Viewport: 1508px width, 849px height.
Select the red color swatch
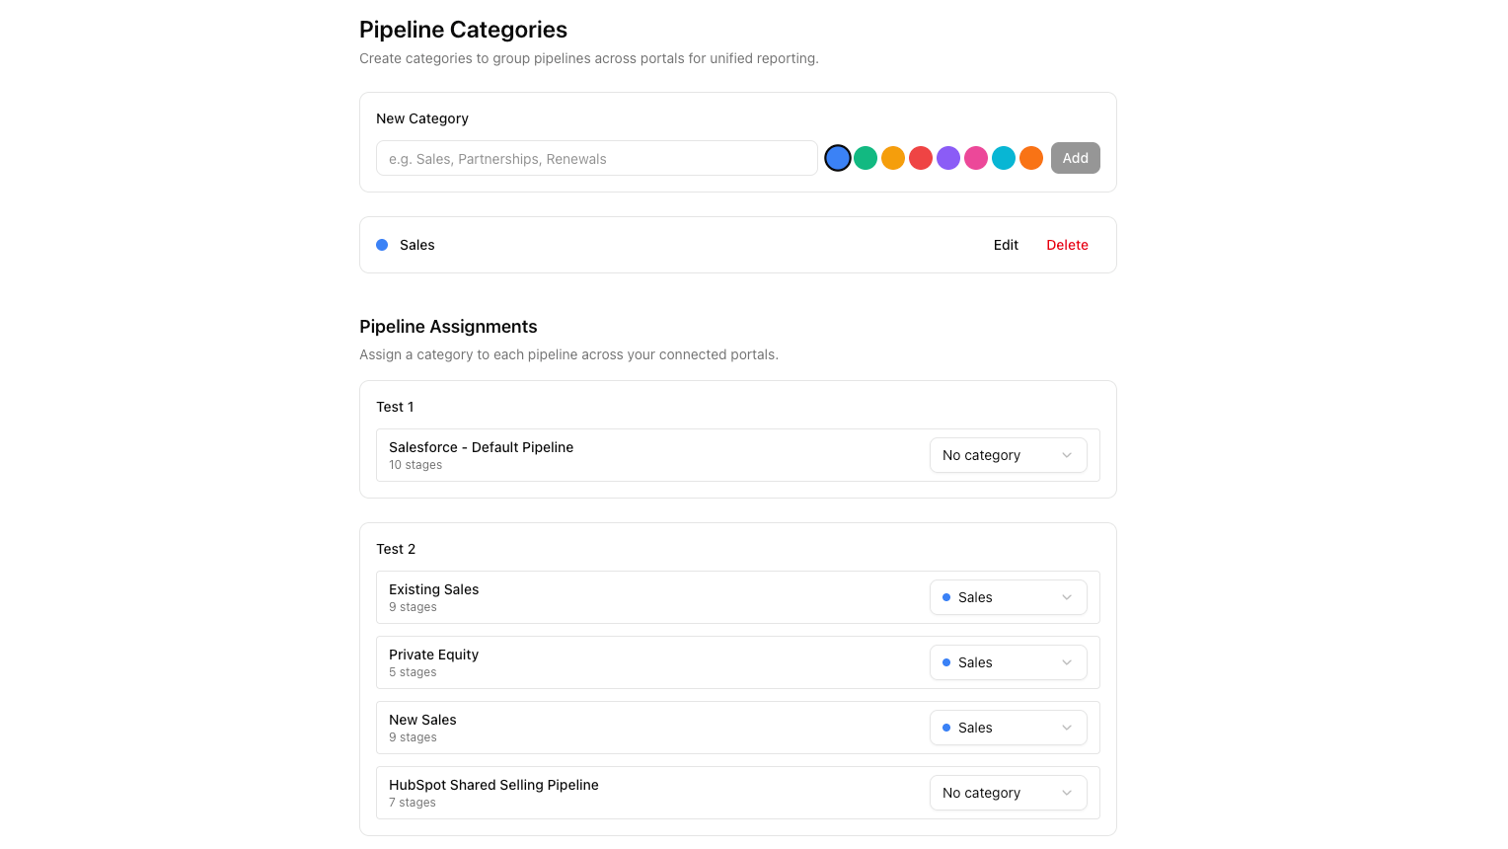[x=921, y=157]
